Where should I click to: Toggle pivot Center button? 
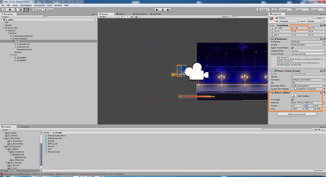(x=38, y=10)
